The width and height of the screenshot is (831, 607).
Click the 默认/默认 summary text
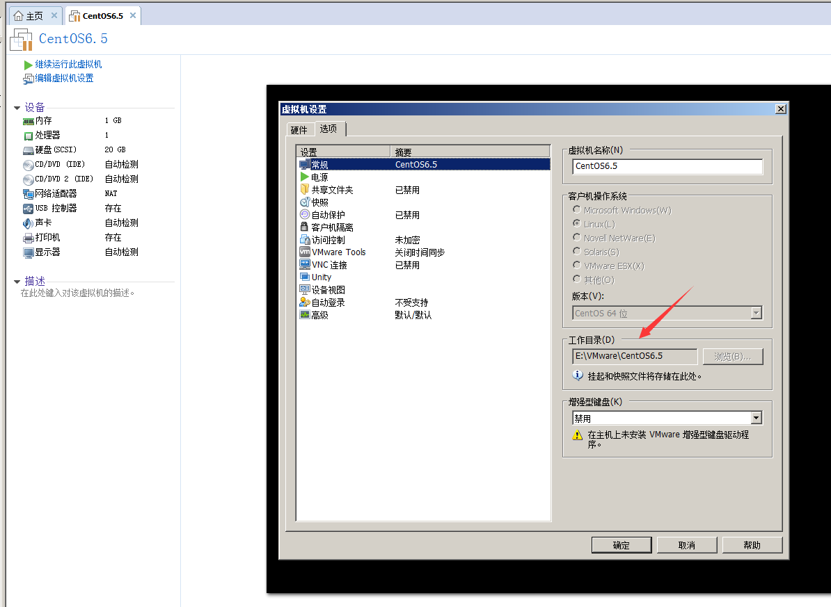(x=413, y=315)
